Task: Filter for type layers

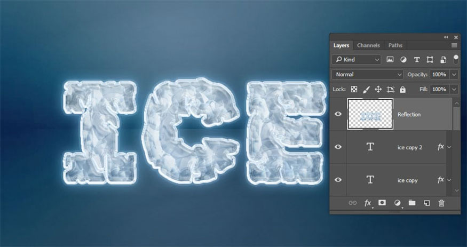Action: click(417, 60)
